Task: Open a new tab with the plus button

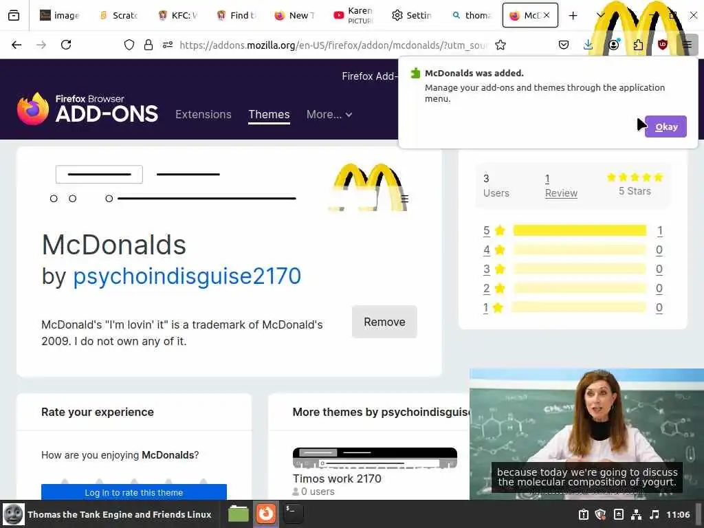Action: coord(573,16)
